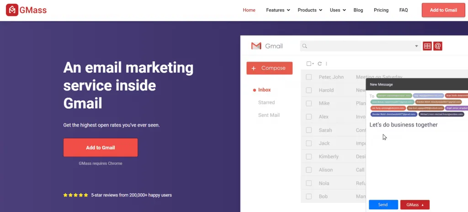468x212 pixels.
Task: Toggle the select-all checkbox above the inbox
Action: [x=309, y=64]
